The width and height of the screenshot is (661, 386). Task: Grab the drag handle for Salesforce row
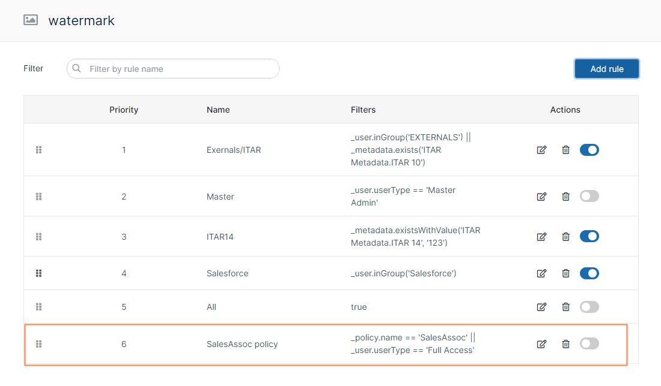coord(39,273)
